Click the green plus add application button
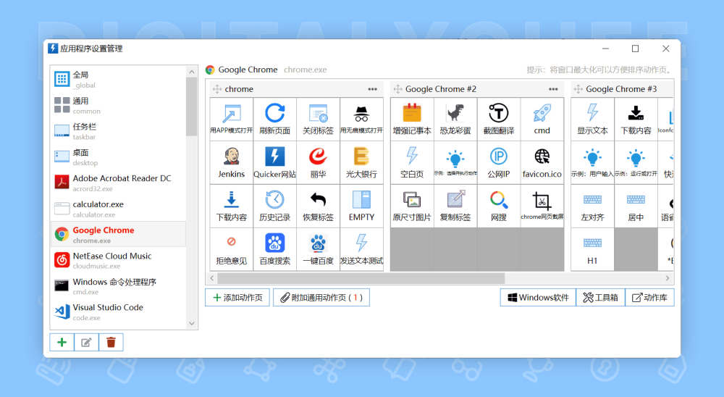The image size is (724, 397). 62,343
